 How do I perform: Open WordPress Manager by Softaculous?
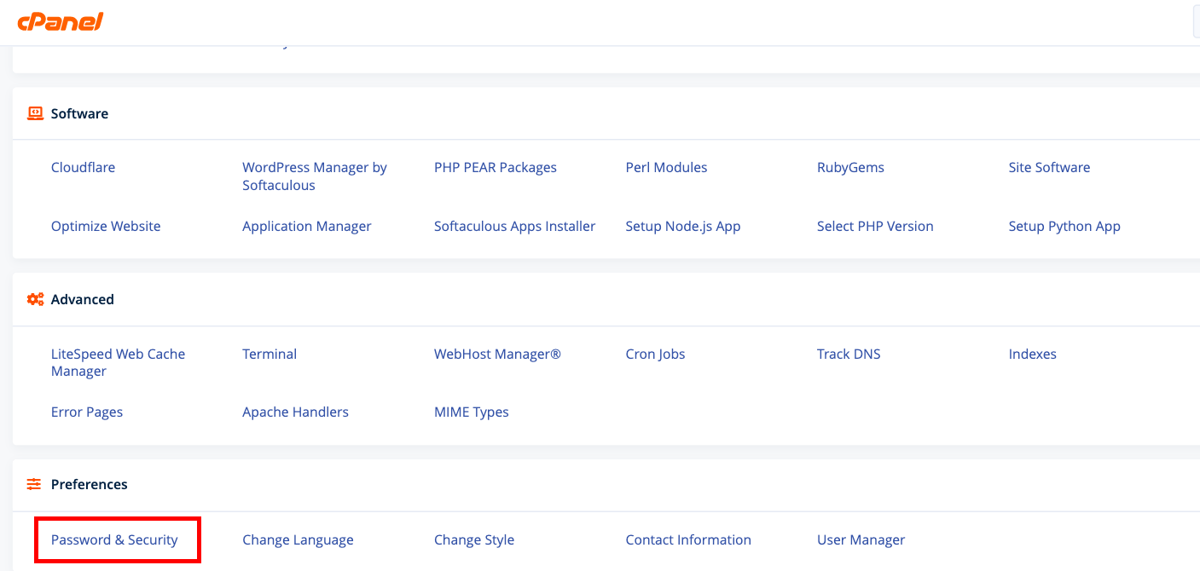click(314, 176)
